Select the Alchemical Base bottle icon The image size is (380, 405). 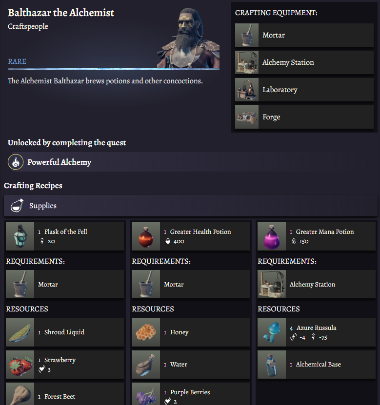click(x=272, y=365)
